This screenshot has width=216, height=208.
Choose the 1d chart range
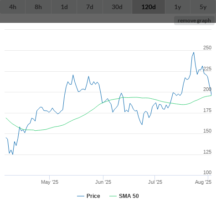click(64, 7)
